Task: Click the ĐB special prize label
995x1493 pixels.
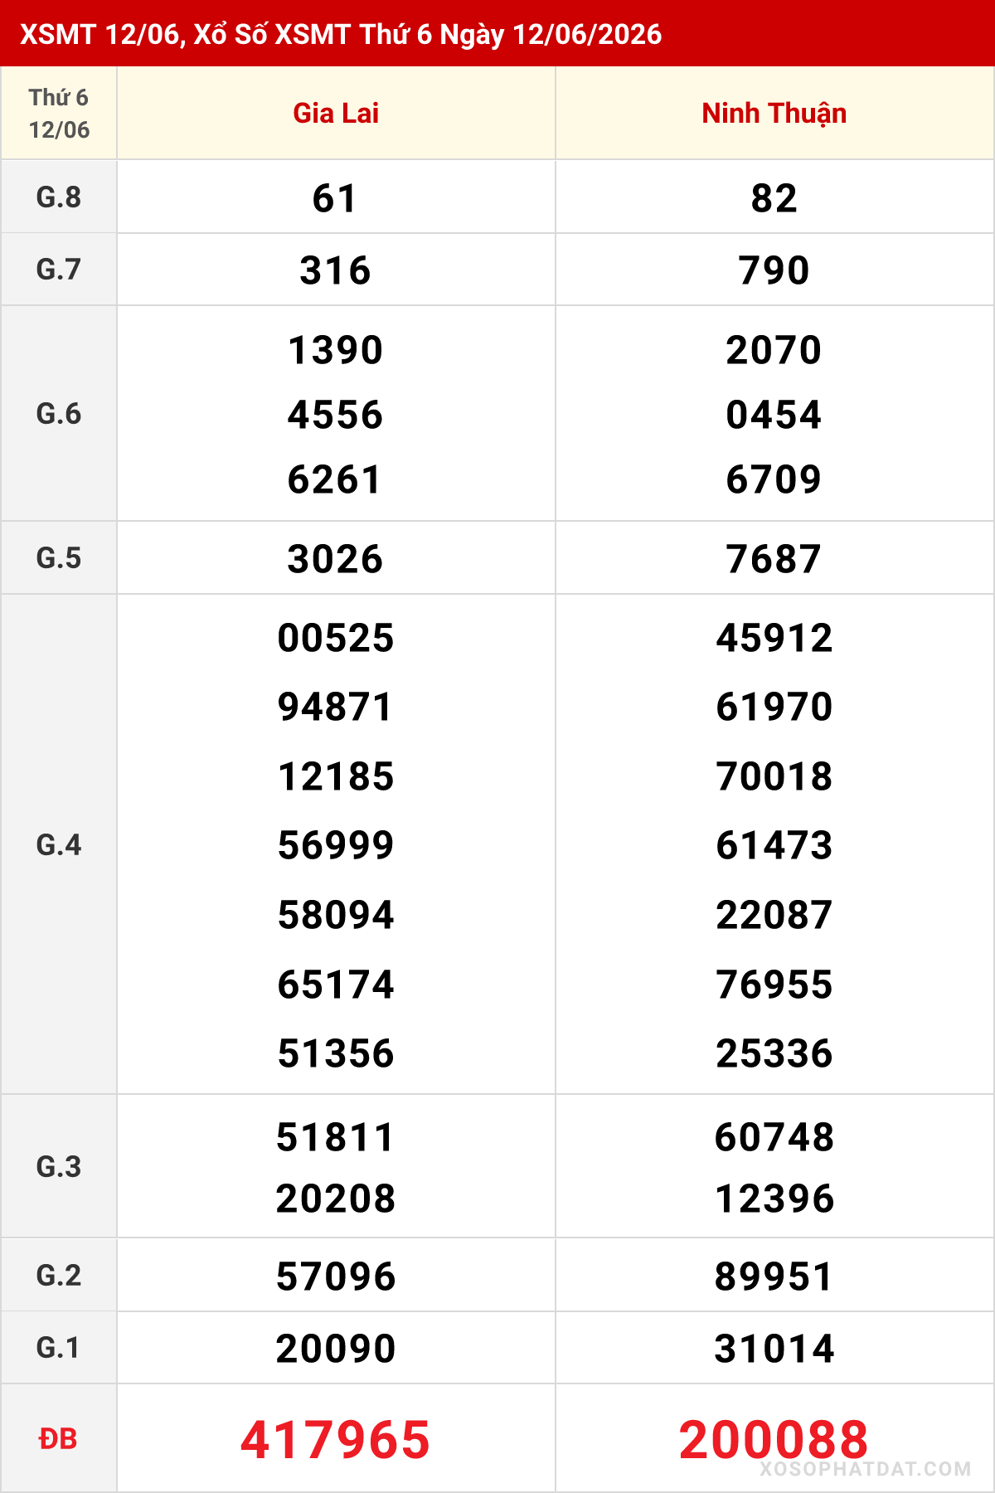Action: click(x=58, y=1439)
